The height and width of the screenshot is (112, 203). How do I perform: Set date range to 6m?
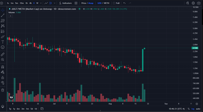coord(18,109)
